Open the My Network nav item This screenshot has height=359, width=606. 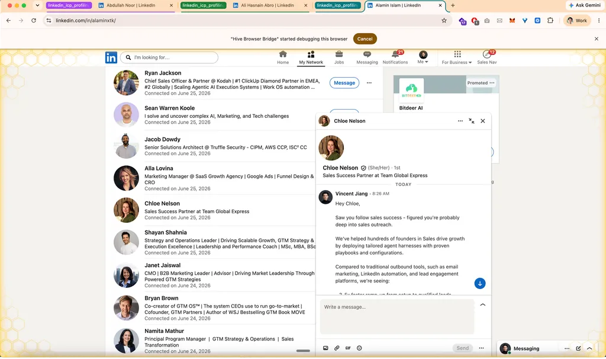(311, 57)
